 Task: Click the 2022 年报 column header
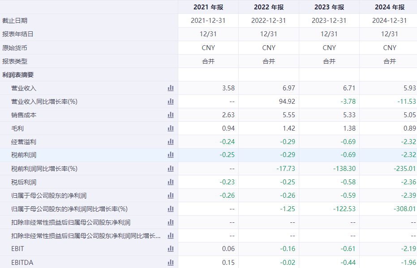click(269, 7)
